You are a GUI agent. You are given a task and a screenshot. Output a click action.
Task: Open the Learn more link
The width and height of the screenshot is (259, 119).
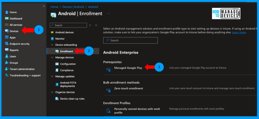[x=239, y=32]
